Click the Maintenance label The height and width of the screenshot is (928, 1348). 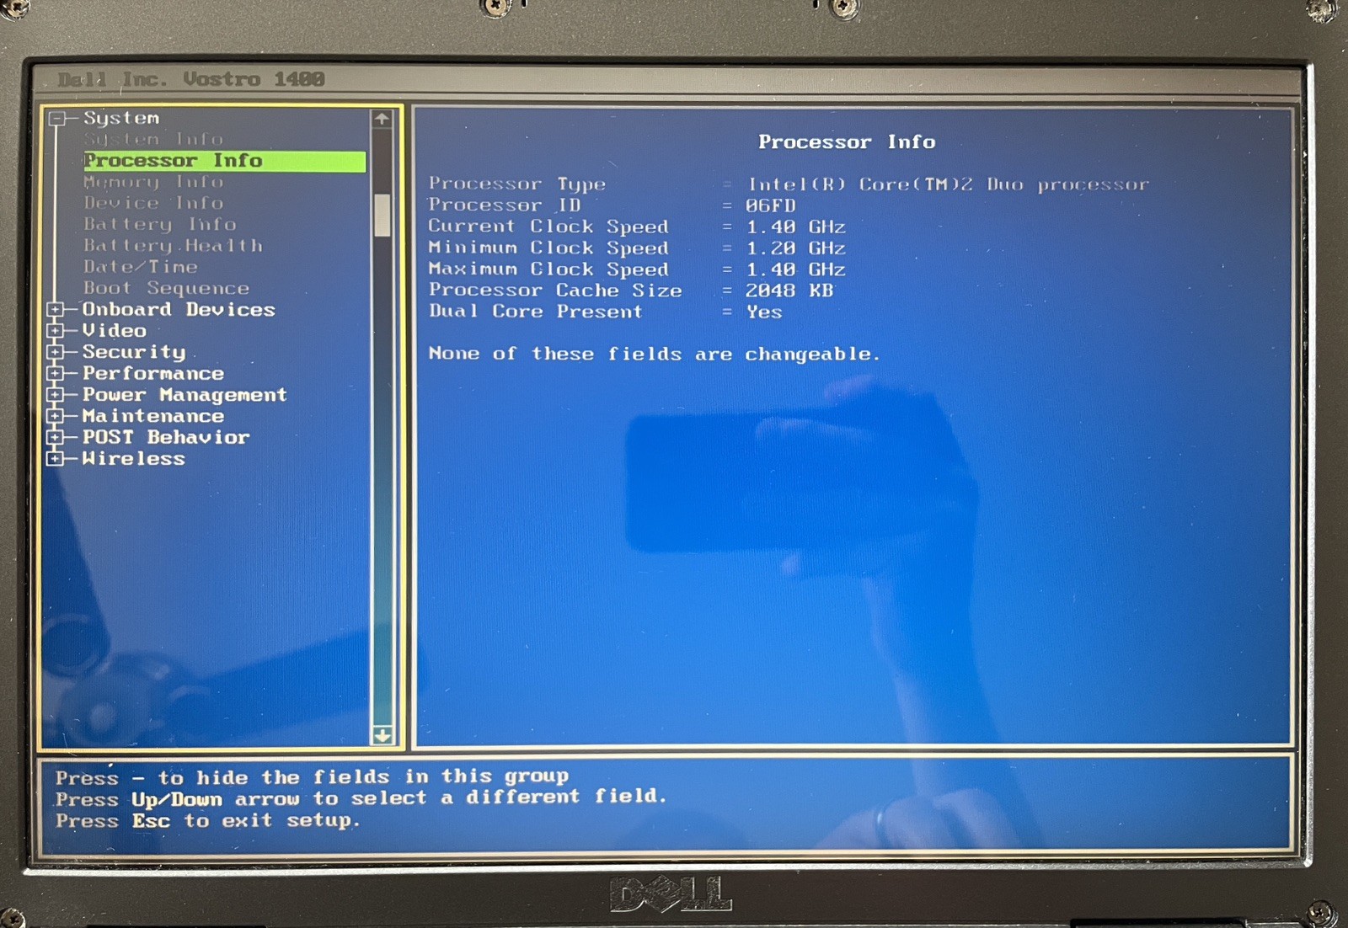click(153, 416)
